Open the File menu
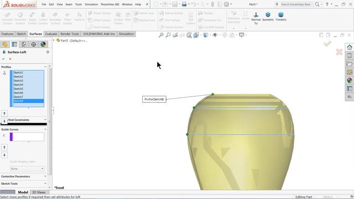354x199 pixels. click(x=44, y=4)
